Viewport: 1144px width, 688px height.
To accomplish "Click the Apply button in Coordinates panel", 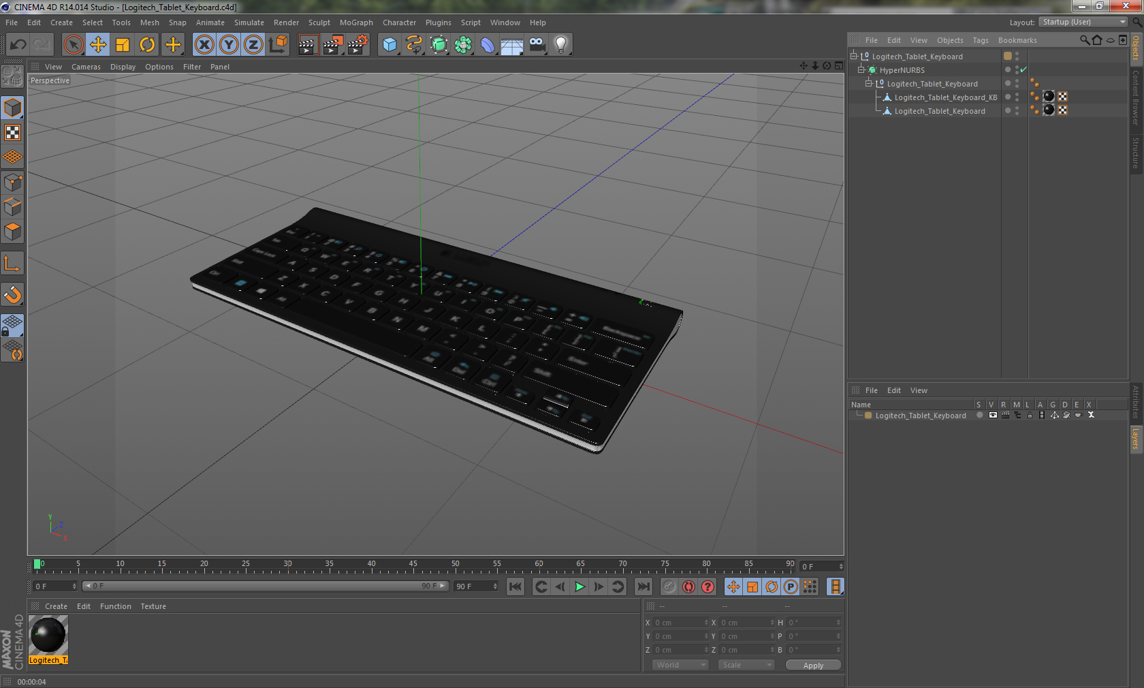I will (813, 666).
